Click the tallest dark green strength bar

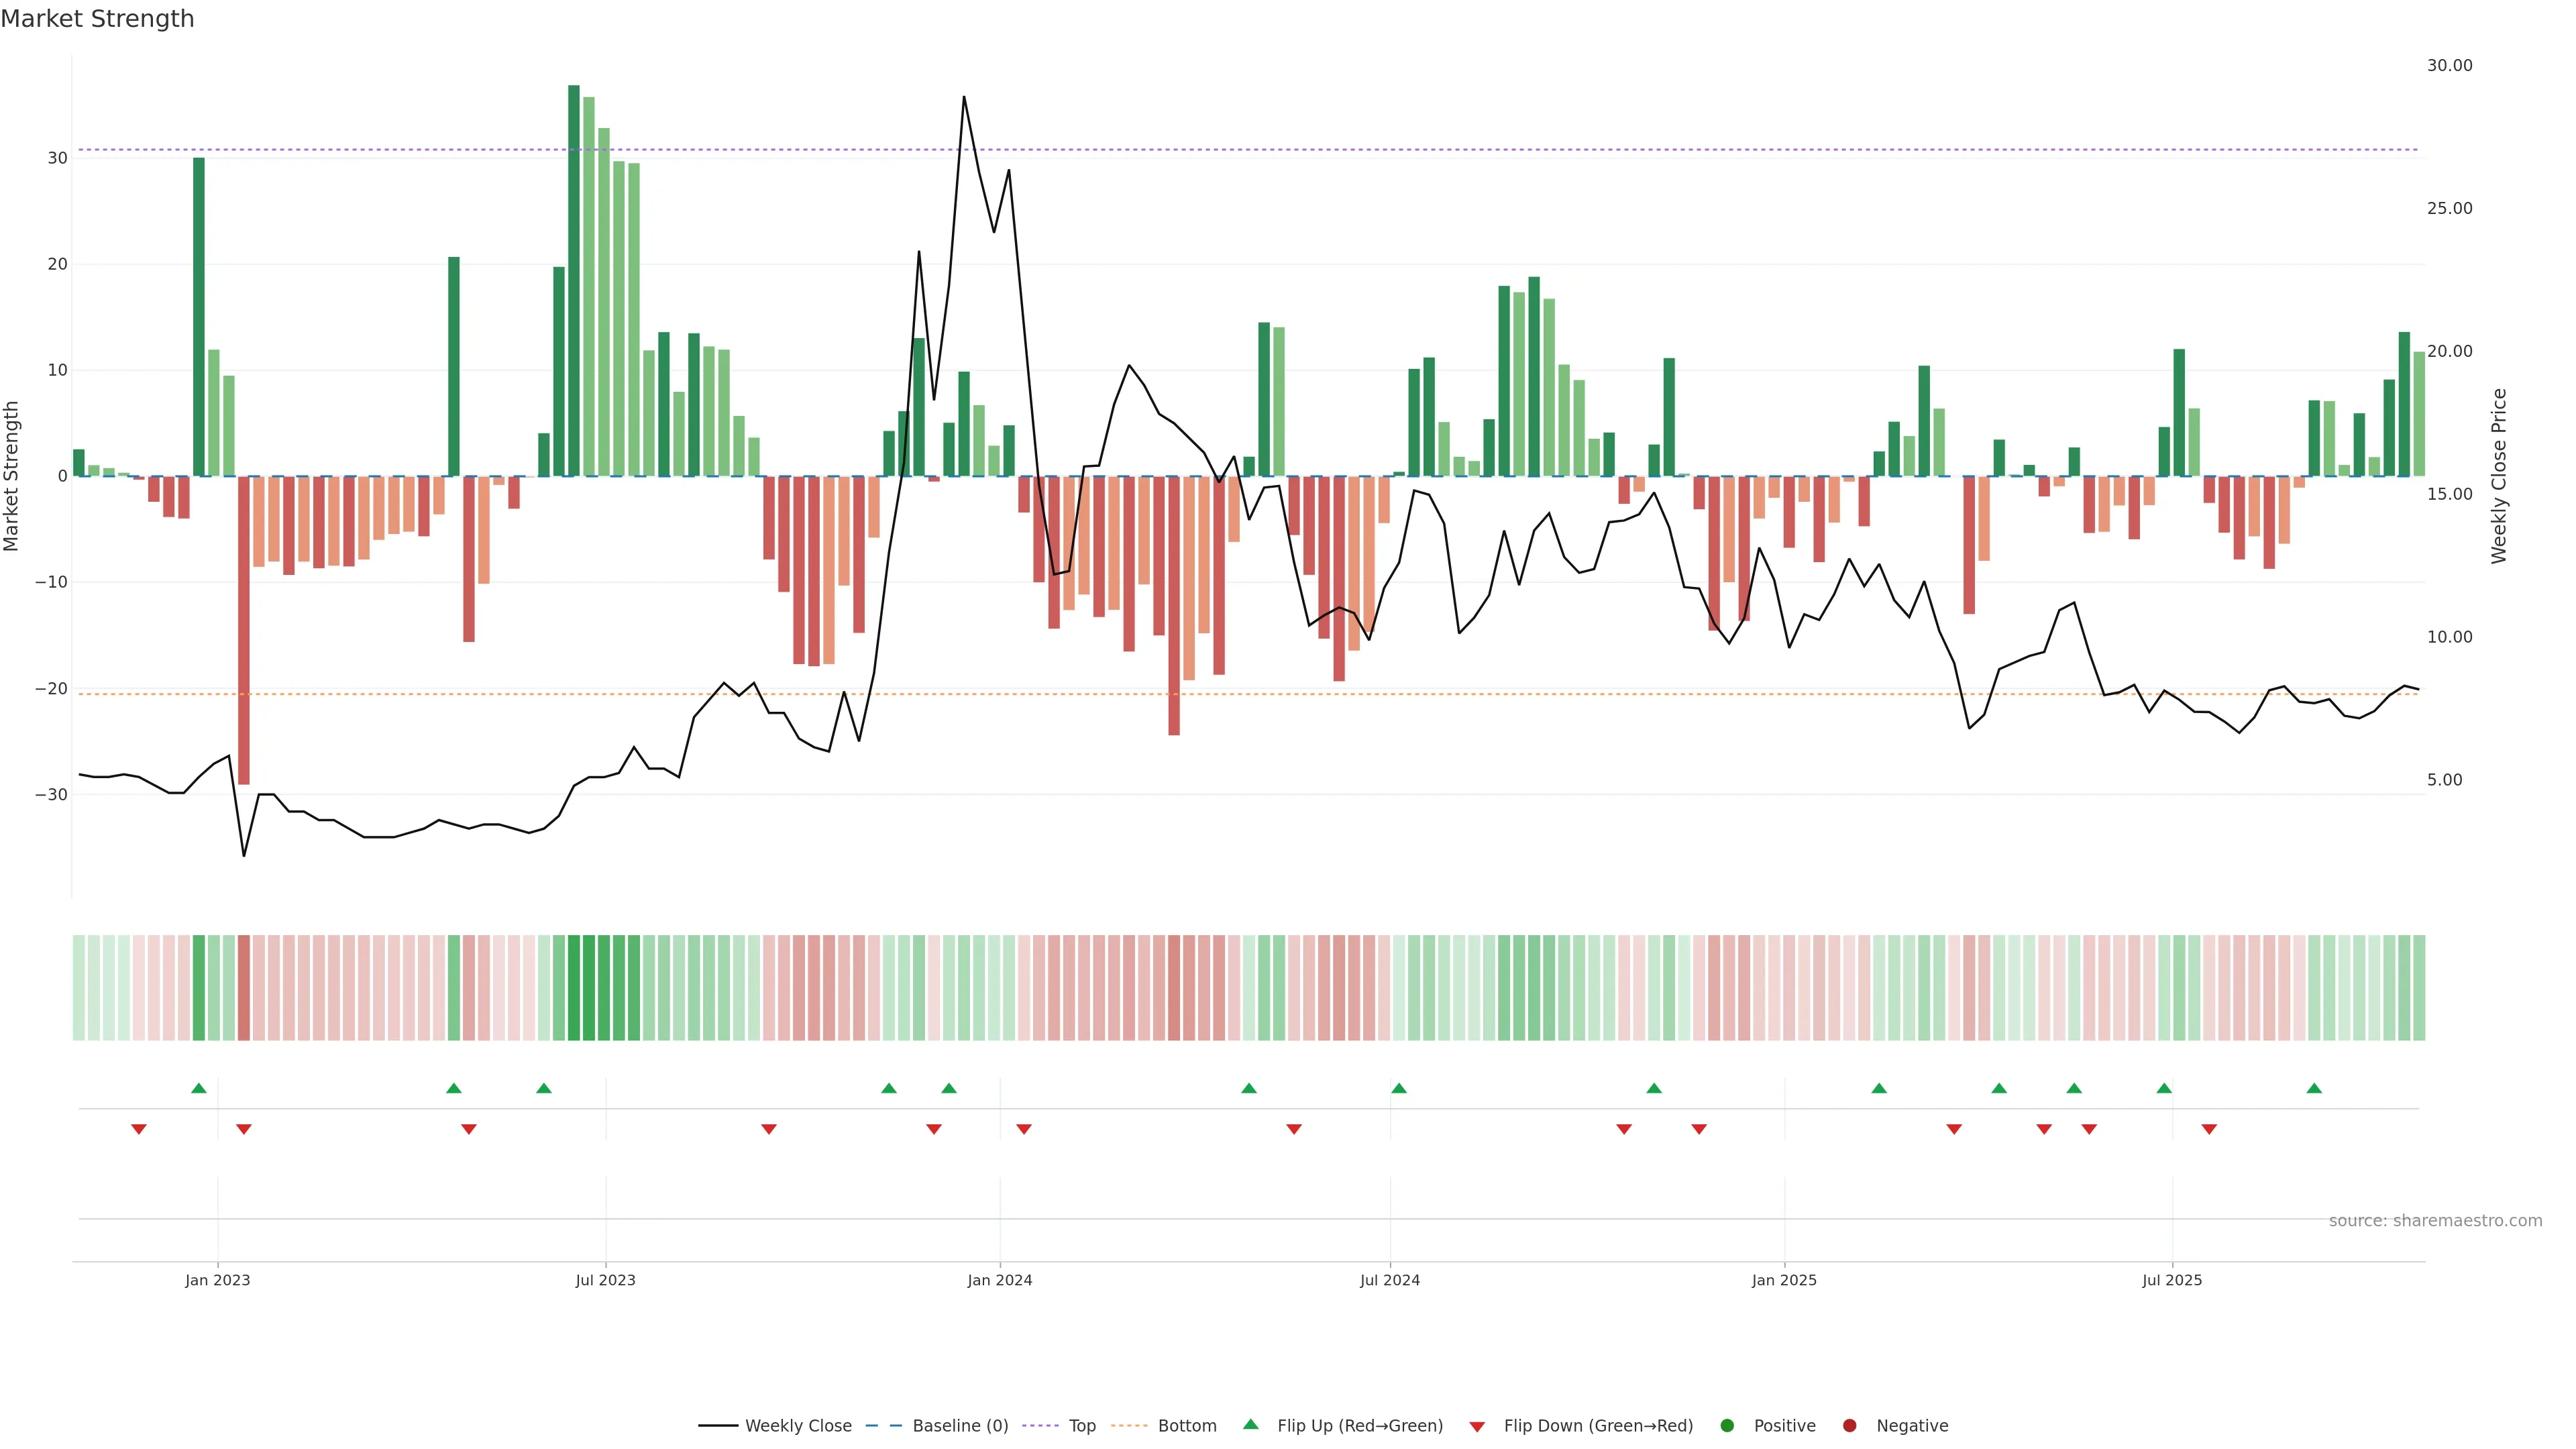pyautogui.click(x=574, y=280)
